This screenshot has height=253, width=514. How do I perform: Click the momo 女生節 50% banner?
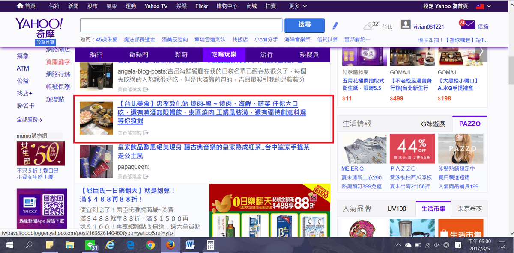click(41, 153)
